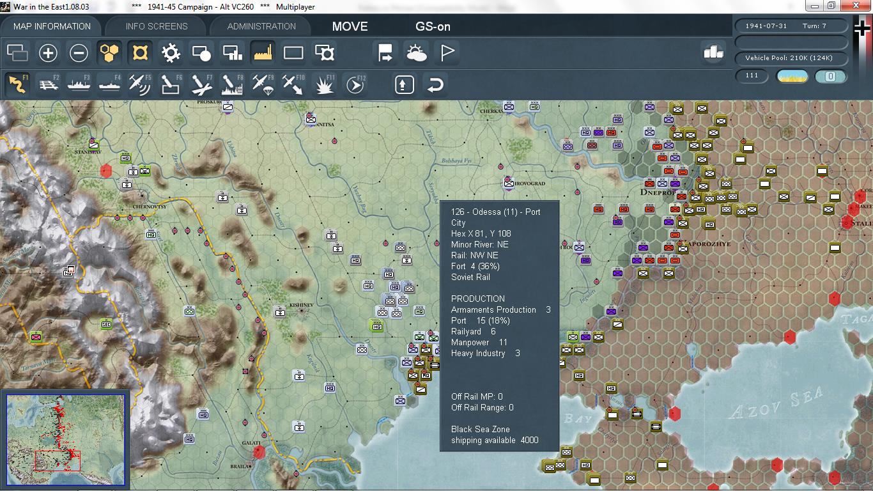Click the MOVE mode label
This screenshot has height=491, width=873.
[x=350, y=26]
